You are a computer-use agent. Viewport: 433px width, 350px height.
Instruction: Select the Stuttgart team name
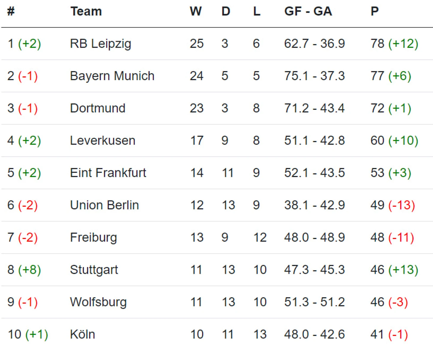[x=94, y=270]
